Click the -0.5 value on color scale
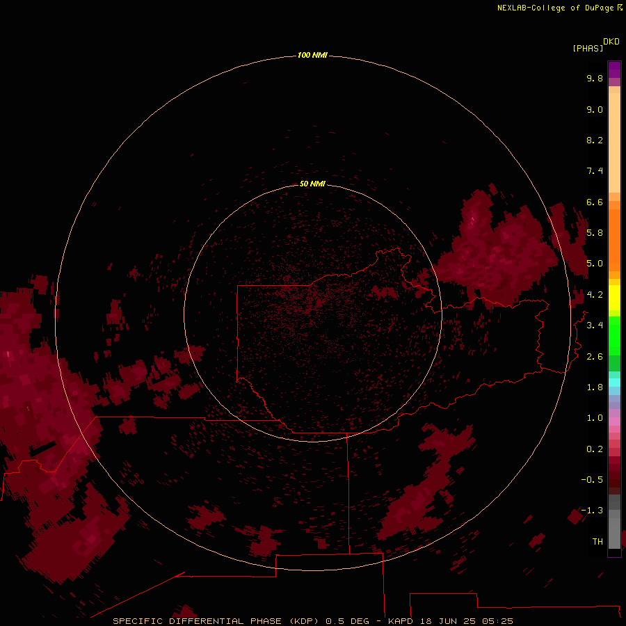This screenshot has width=626, height=626. click(x=592, y=480)
